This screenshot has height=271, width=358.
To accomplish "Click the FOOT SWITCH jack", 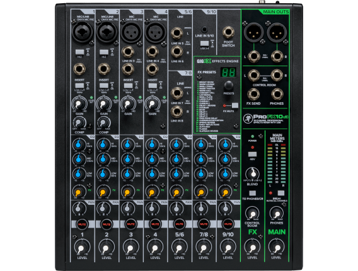I will (228, 32).
